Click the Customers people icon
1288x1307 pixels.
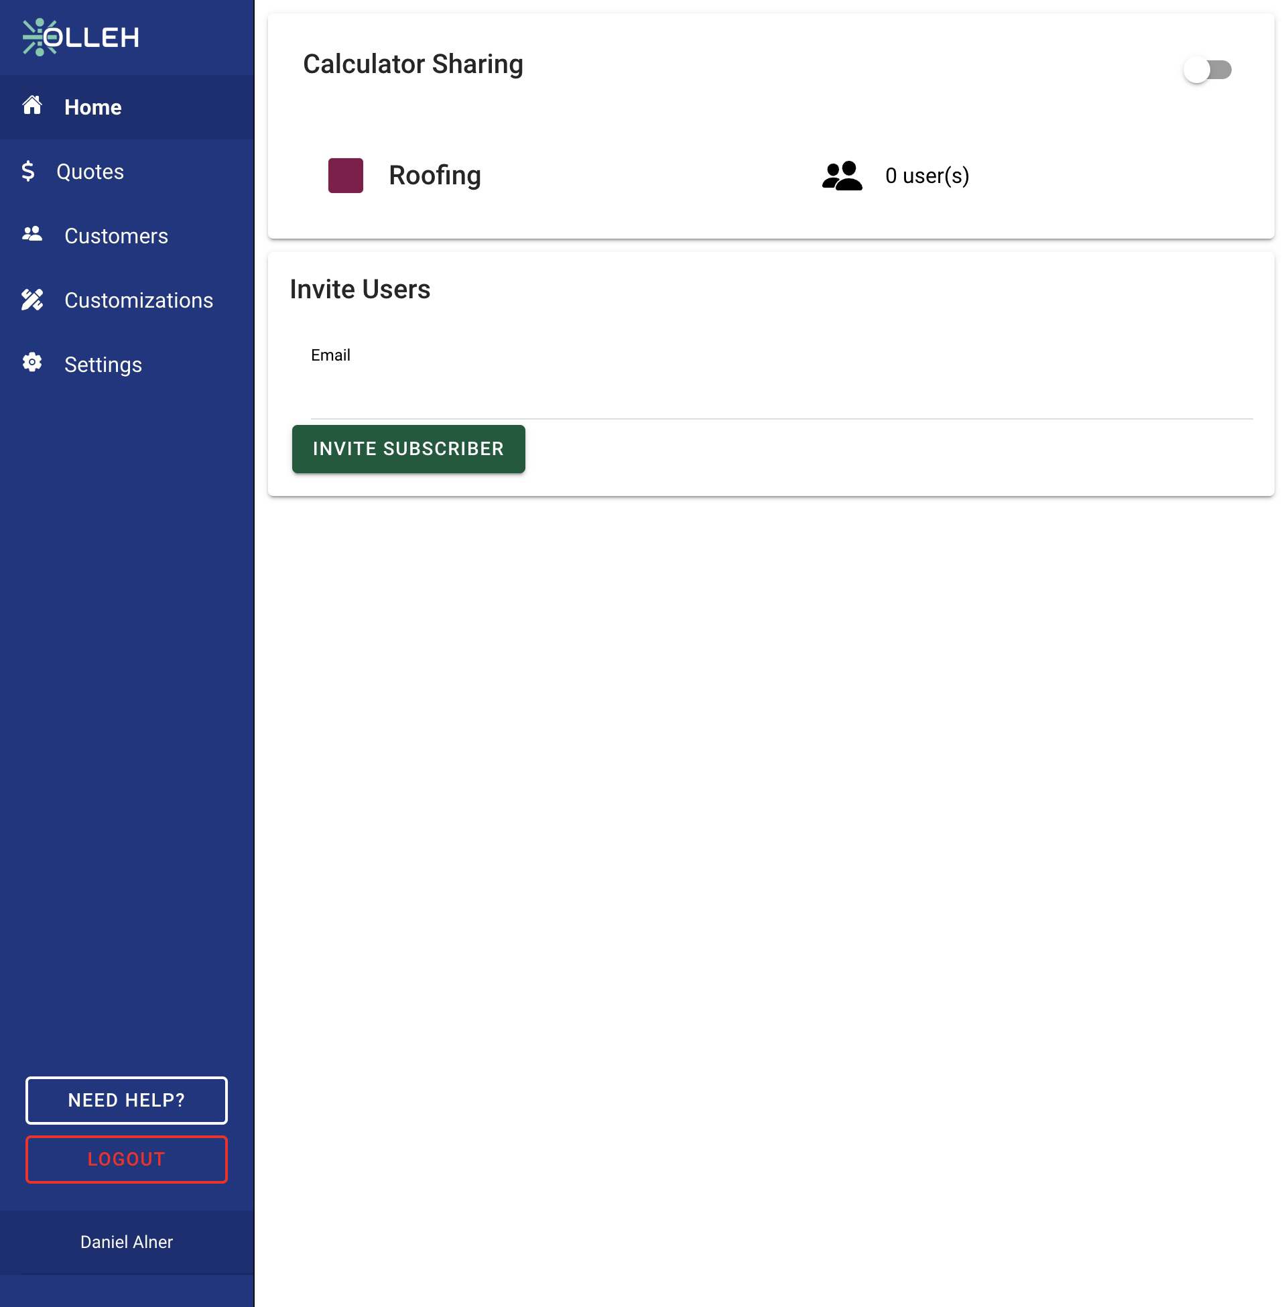click(31, 235)
